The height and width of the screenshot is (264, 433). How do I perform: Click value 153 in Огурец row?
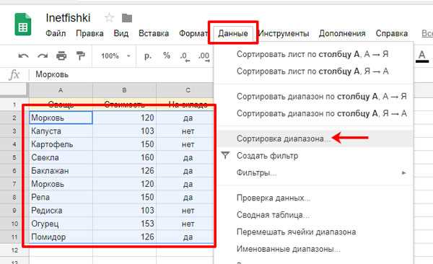[124, 224]
